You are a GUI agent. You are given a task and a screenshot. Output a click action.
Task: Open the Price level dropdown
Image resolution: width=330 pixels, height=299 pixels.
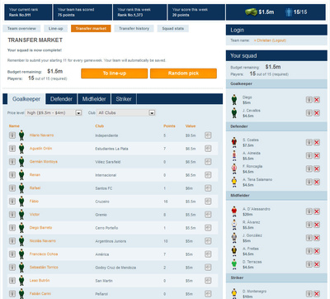tap(54, 112)
